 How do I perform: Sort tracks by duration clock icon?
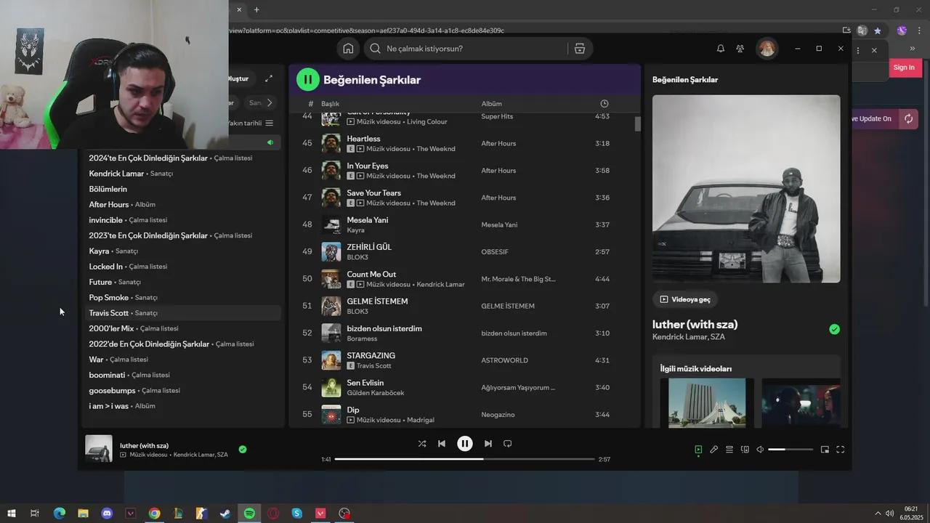pyautogui.click(x=604, y=104)
